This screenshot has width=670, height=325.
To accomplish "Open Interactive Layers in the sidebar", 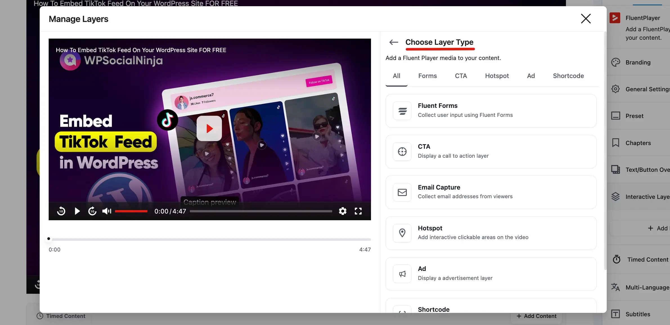I will [x=638, y=197].
